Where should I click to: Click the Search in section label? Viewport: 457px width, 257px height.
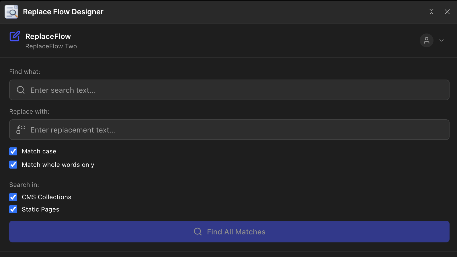pyautogui.click(x=24, y=185)
